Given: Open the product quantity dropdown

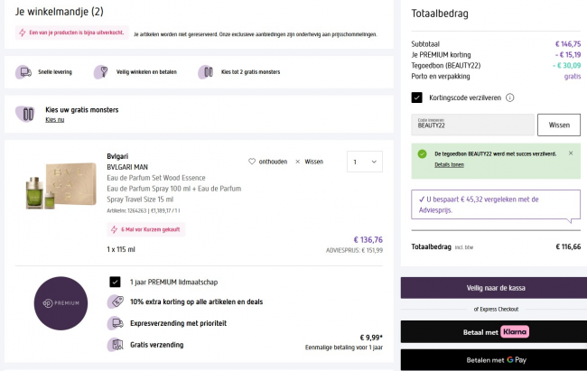Looking at the screenshot, I should click(x=364, y=162).
